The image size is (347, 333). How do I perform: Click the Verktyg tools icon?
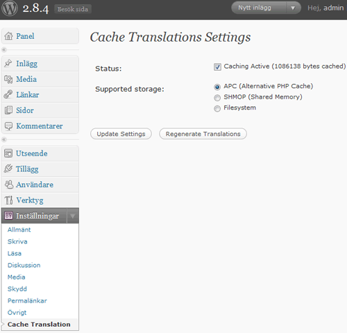point(8,200)
